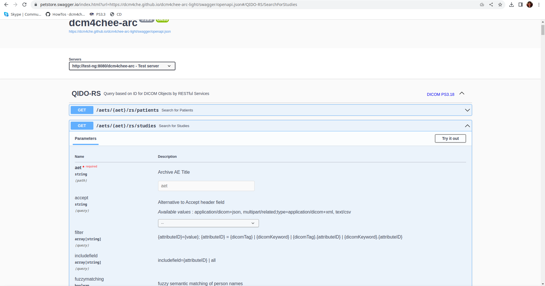Image resolution: width=545 pixels, height=286 pixels.
Task: Collapse the QIDO-RS section
Action: click(x=462, y=94)
